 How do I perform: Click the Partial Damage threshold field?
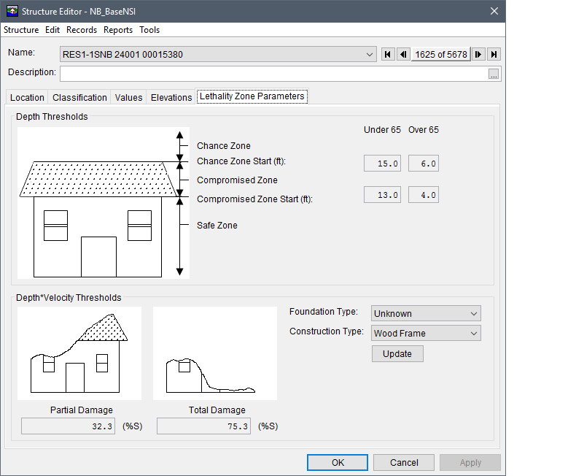(x=68, y=426)
